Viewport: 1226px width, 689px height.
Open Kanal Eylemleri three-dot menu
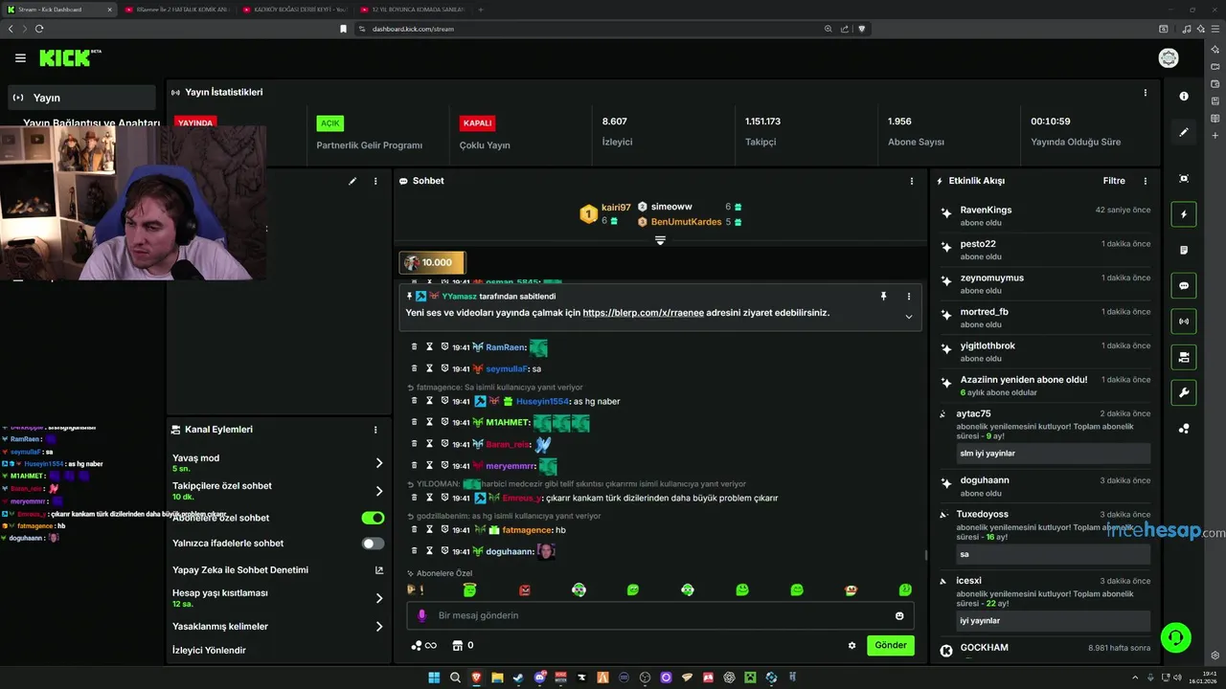(375, 430)
